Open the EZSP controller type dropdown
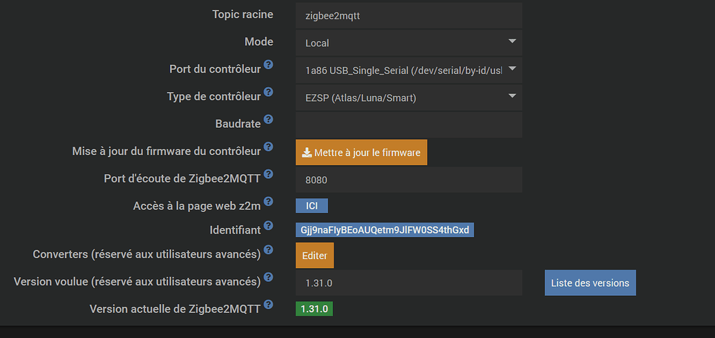The width and height of the screenshot is (715, 338). tap(408, 97)
